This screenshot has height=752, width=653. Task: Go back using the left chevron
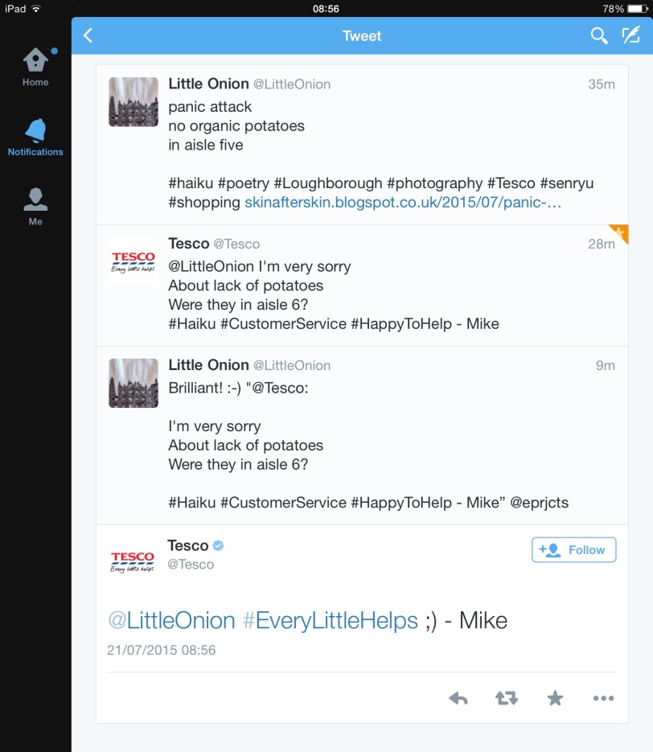tap(88, 35)
